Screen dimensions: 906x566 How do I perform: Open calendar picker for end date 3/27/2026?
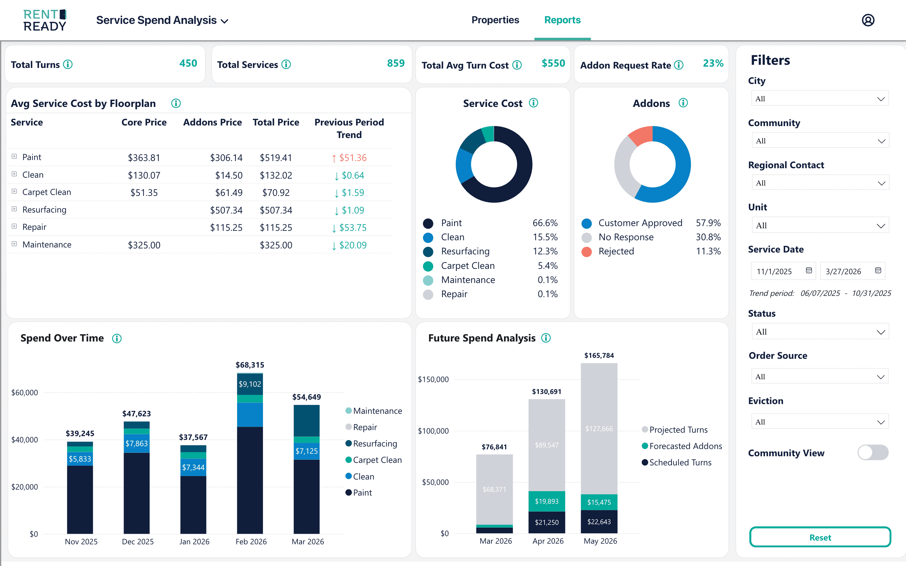[x=878, y=271]
